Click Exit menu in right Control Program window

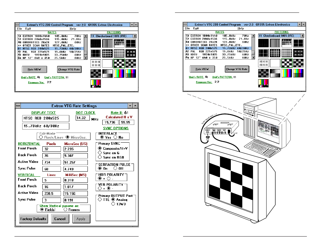196,28
